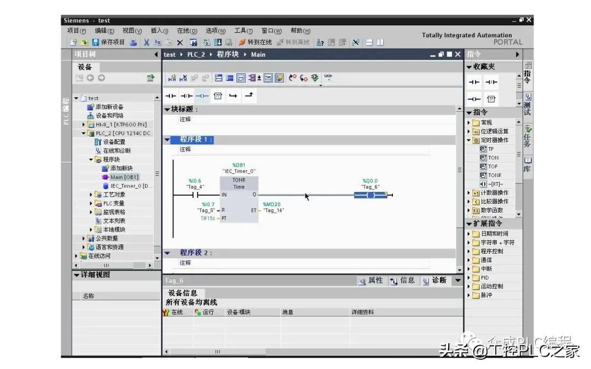Open the 在线(O) menu
The image size is (591, 369).
click(187, 31)
